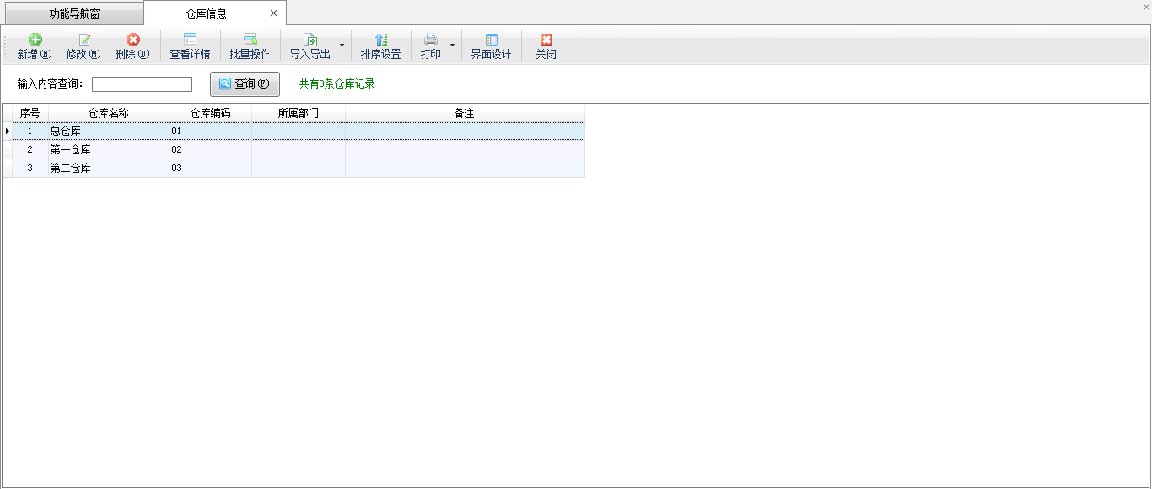Screen dimensions: 1152x489
Task: Sort by 仓库名称 column header
Action: [109, 113]
